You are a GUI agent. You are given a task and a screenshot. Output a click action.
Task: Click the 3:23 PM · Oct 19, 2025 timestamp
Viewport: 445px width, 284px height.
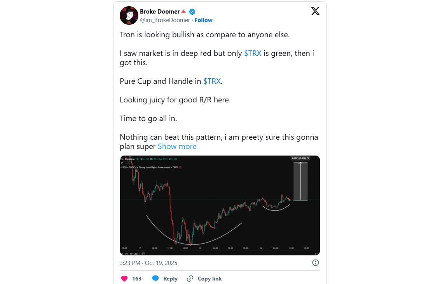[148, 263]
